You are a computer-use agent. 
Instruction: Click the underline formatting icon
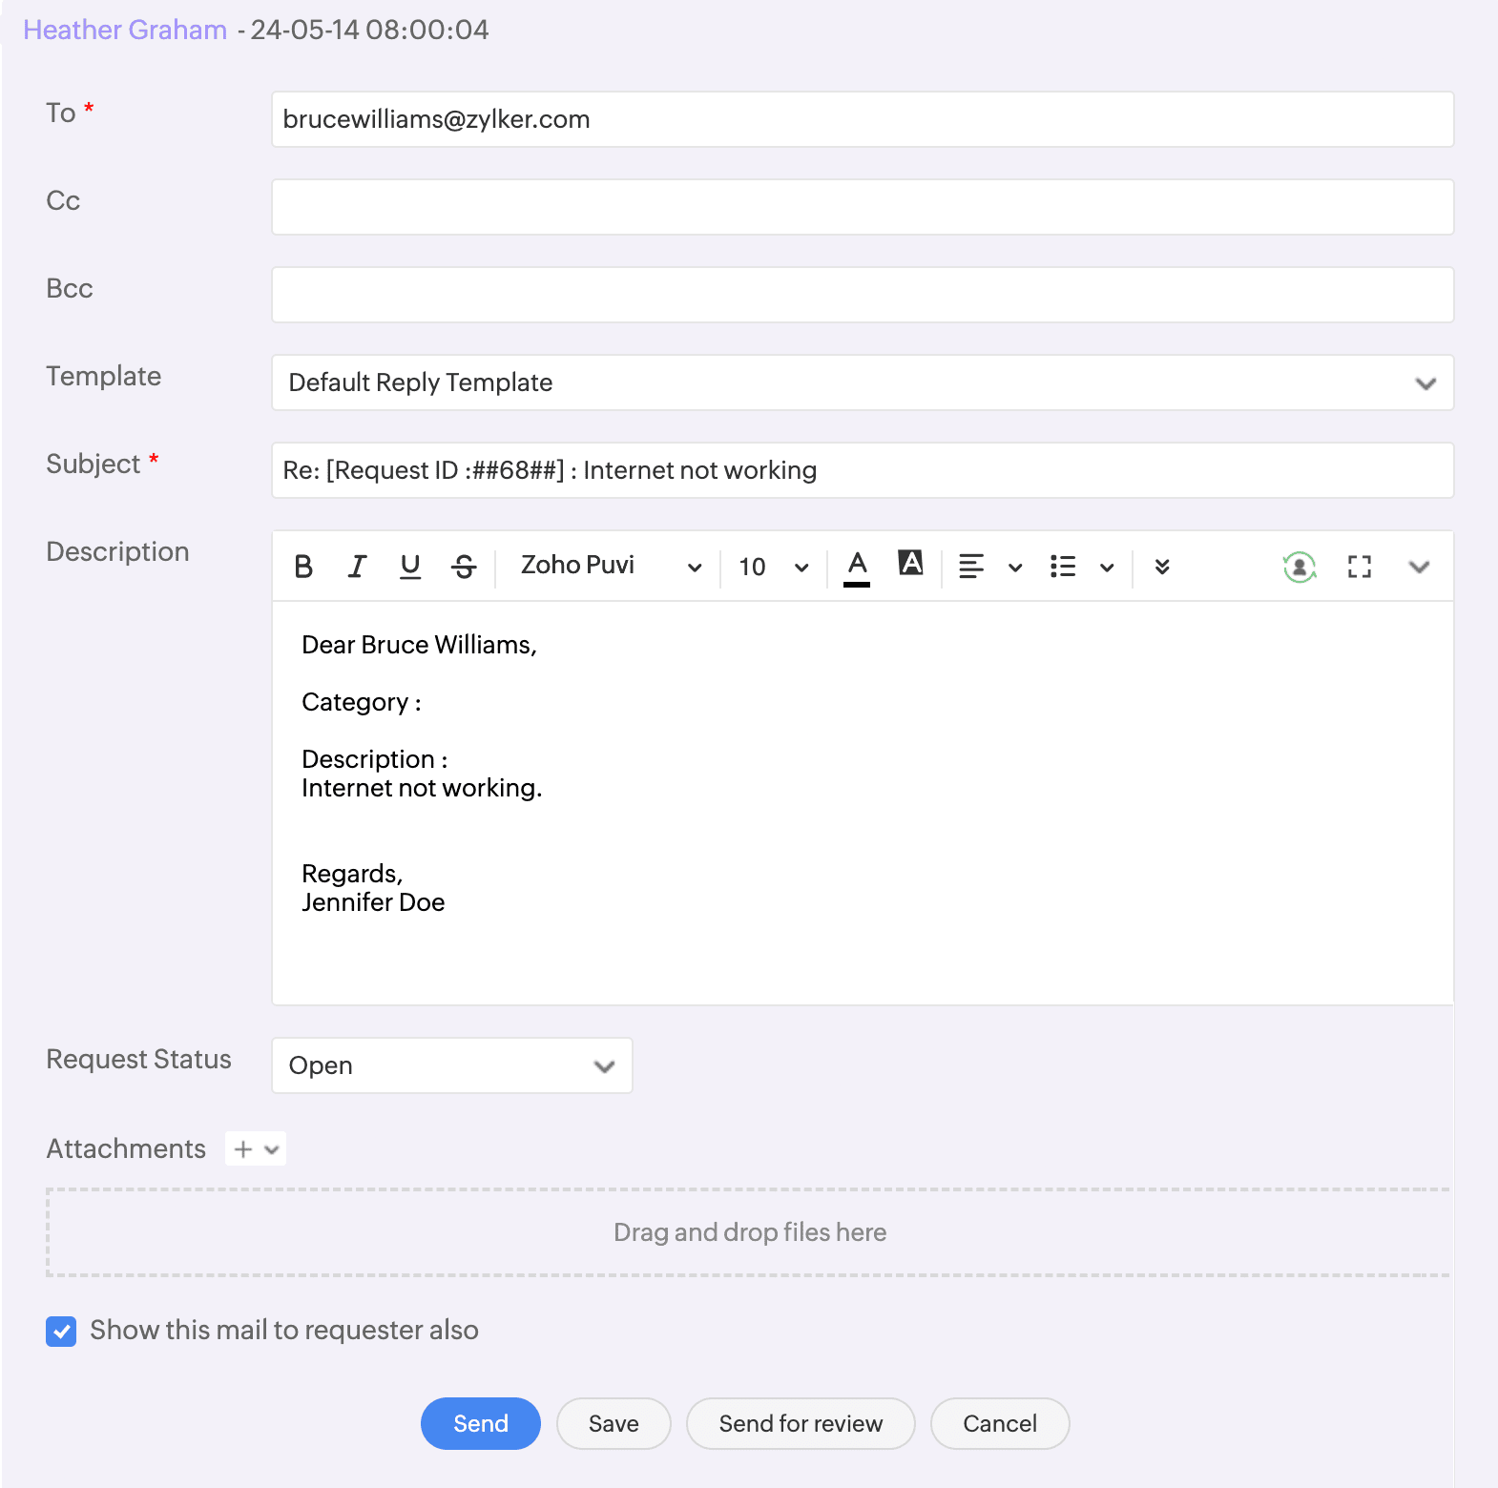tap(410, 567)
